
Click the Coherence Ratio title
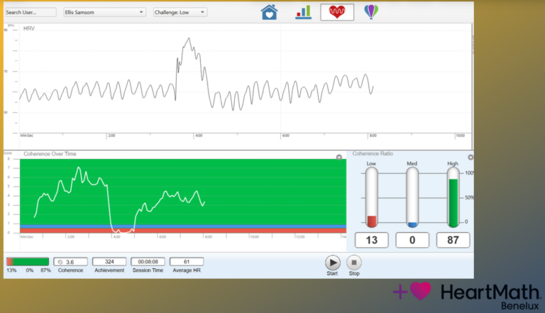click(373, 153)
